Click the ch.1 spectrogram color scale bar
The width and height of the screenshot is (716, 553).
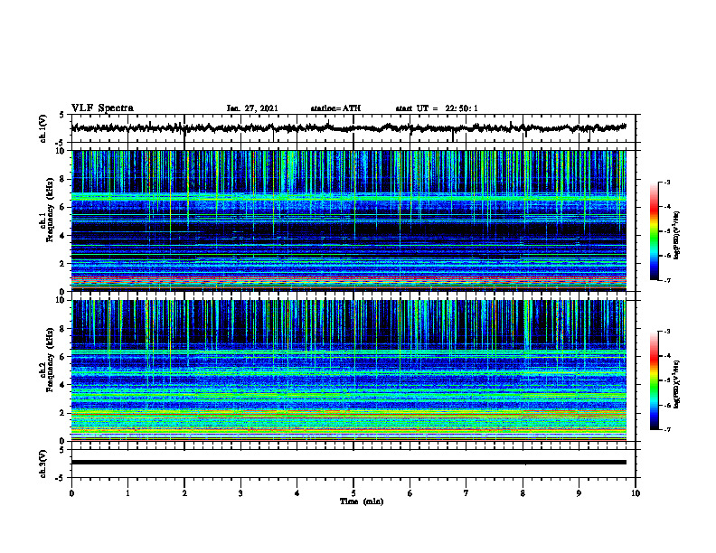pyautogui.click(x=654, y=231)
